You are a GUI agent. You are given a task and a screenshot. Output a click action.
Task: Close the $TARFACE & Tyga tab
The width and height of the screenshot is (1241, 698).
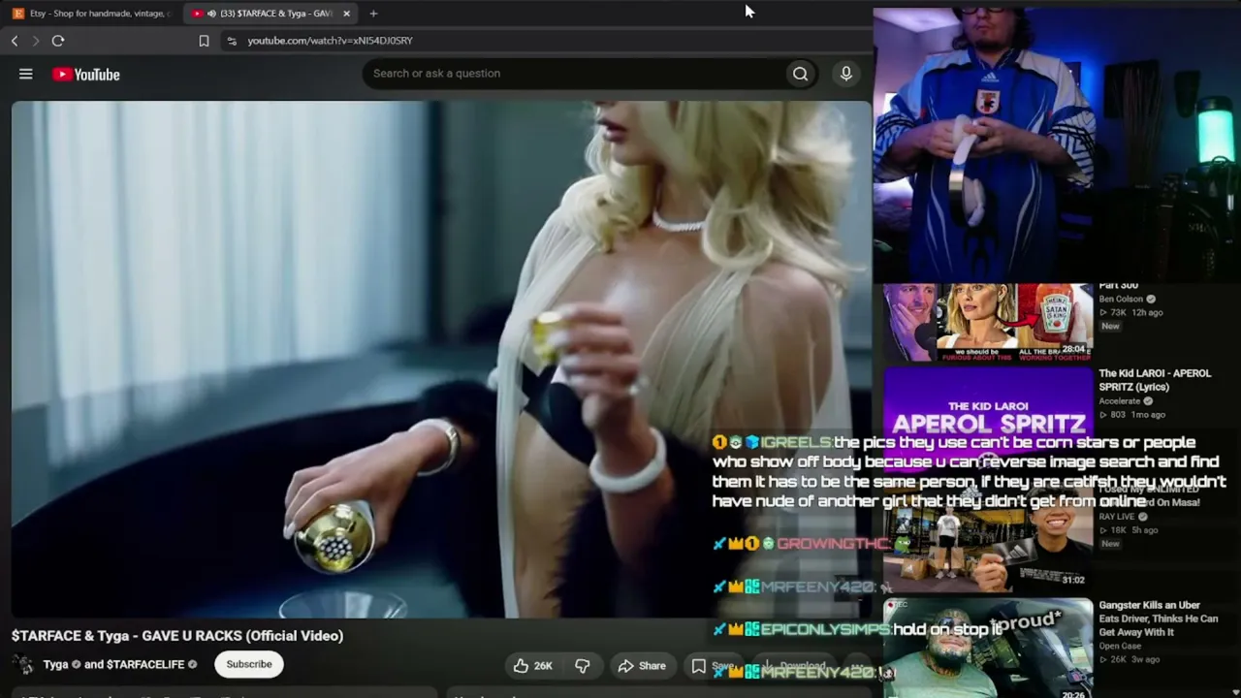346,14
